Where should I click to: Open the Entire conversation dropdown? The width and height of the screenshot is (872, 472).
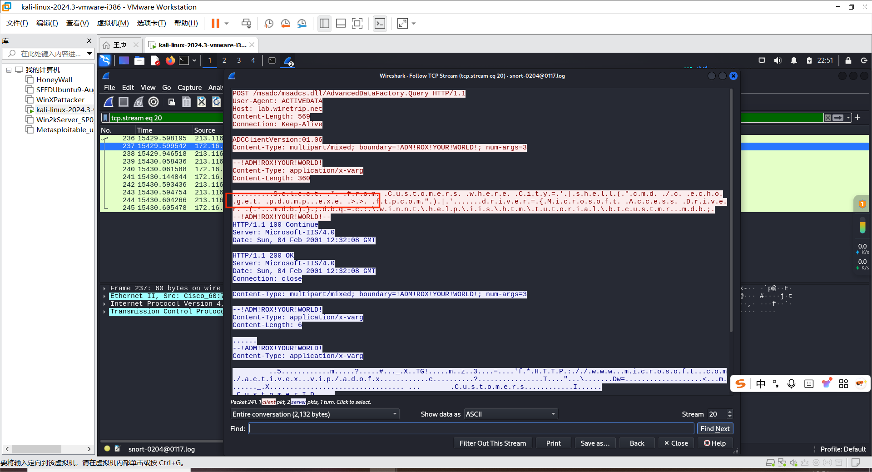point(315,414)
